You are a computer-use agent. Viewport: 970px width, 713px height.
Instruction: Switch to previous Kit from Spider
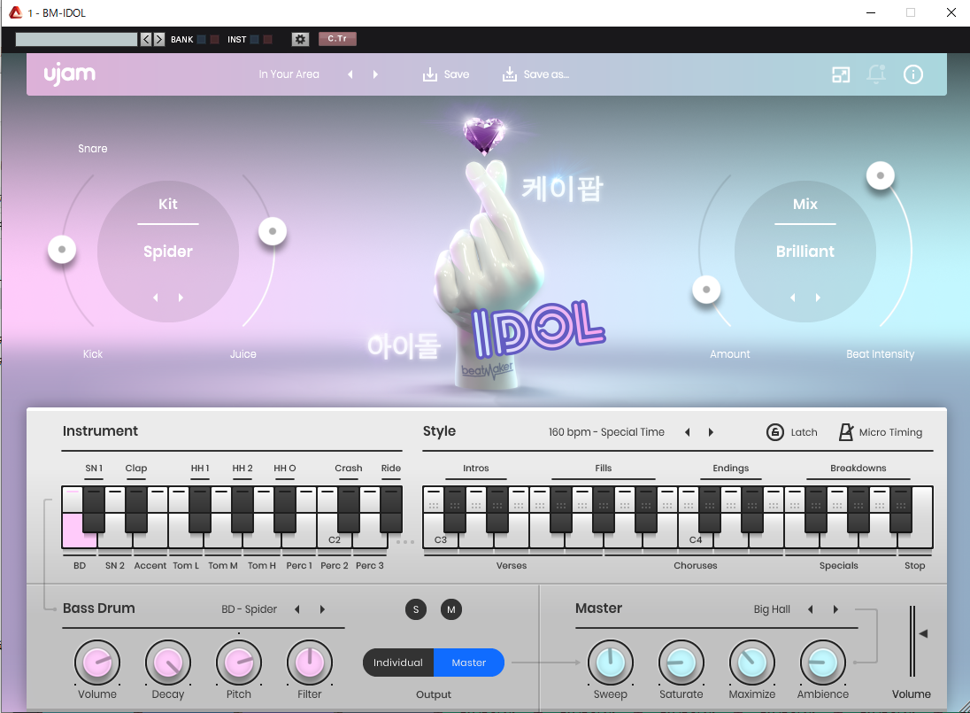[x=156, y=298]
